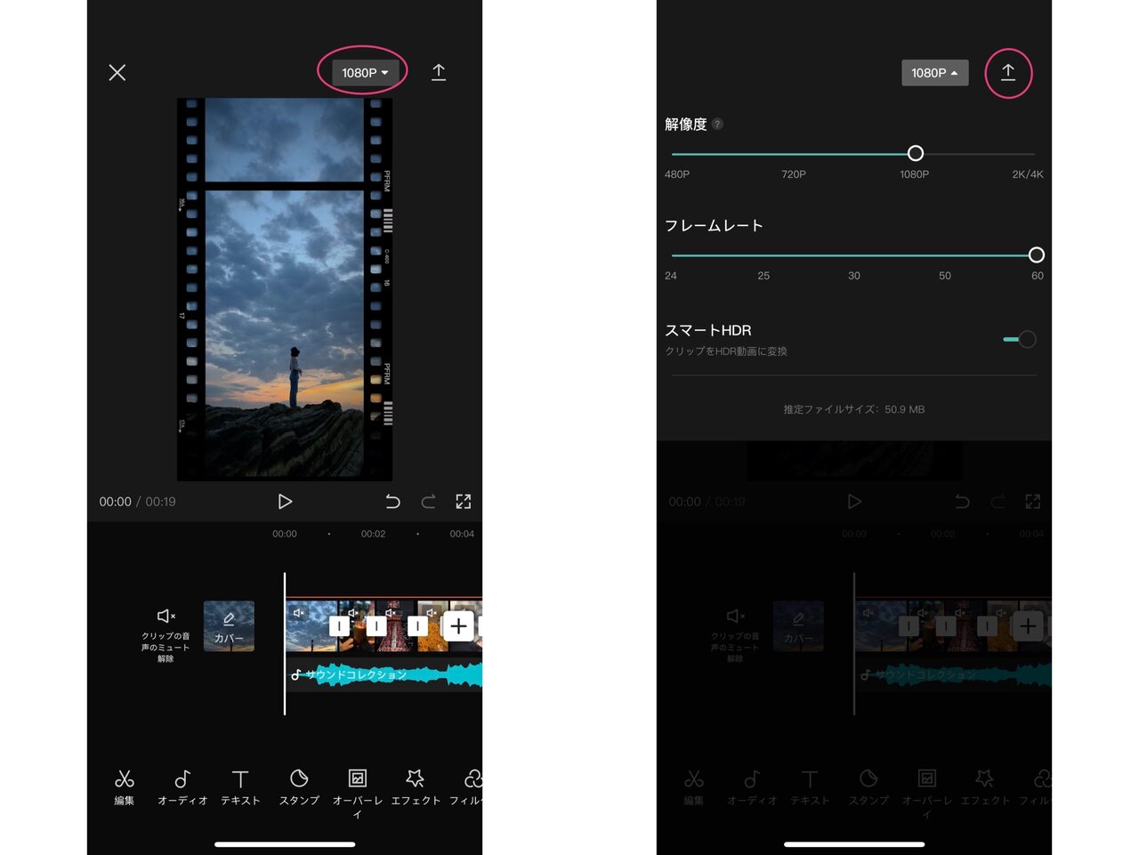Select first sky video clip in timeline

click(310, 625)
